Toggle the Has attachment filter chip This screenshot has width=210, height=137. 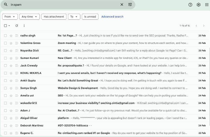(54, 17)
